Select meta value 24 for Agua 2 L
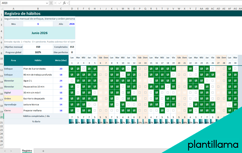 [x=61, y=81]
